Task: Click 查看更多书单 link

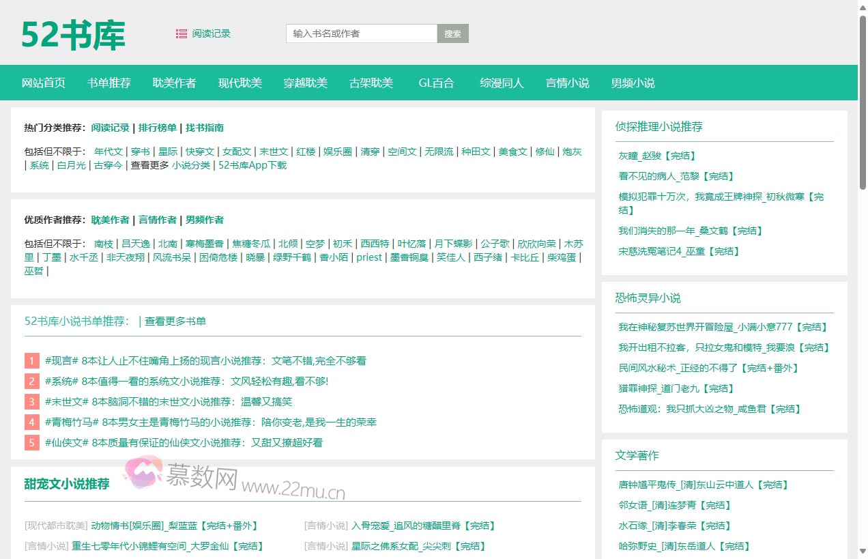Action: [x=175, y=321]
